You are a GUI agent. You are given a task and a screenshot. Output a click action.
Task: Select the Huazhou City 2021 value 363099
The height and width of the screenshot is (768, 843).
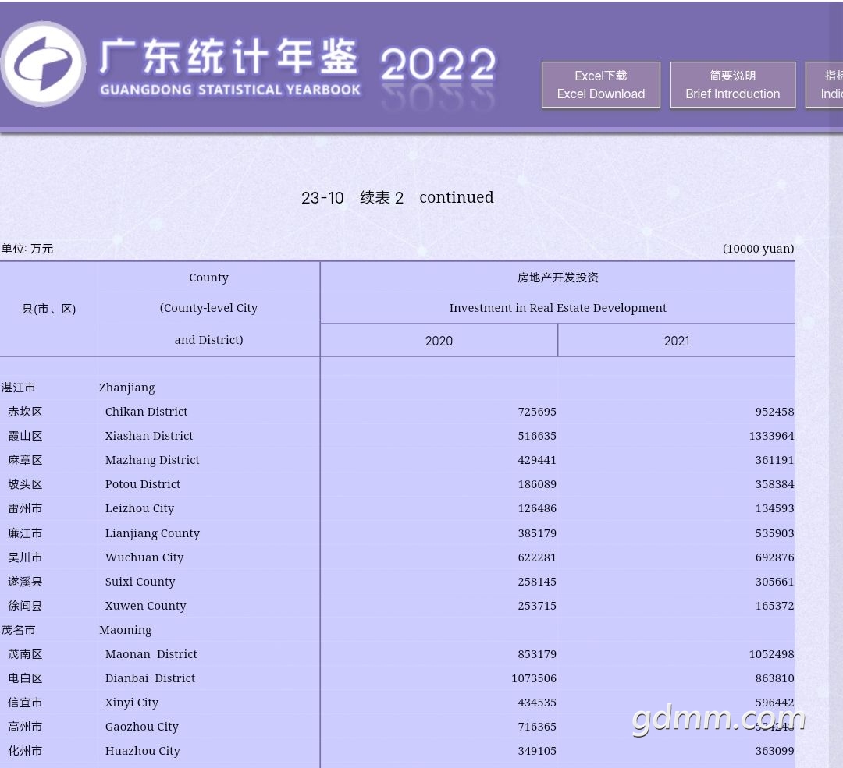click(x=774, y=751)
